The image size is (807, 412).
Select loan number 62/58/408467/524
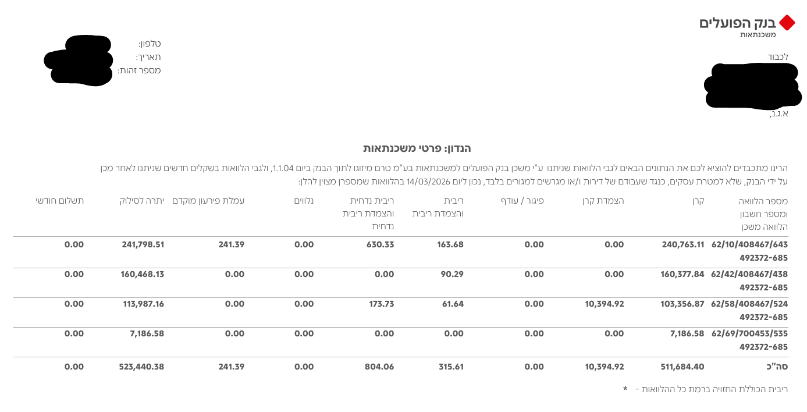click(749, 304)
